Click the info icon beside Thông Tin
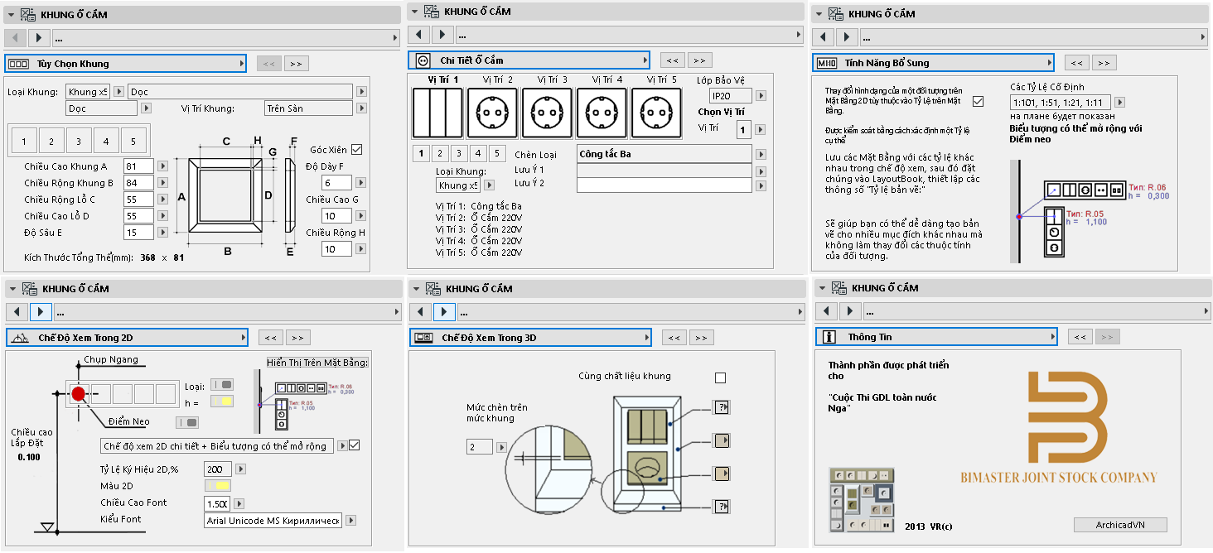The height and width of the screenshot is (553, 1213). pos(828,337)
